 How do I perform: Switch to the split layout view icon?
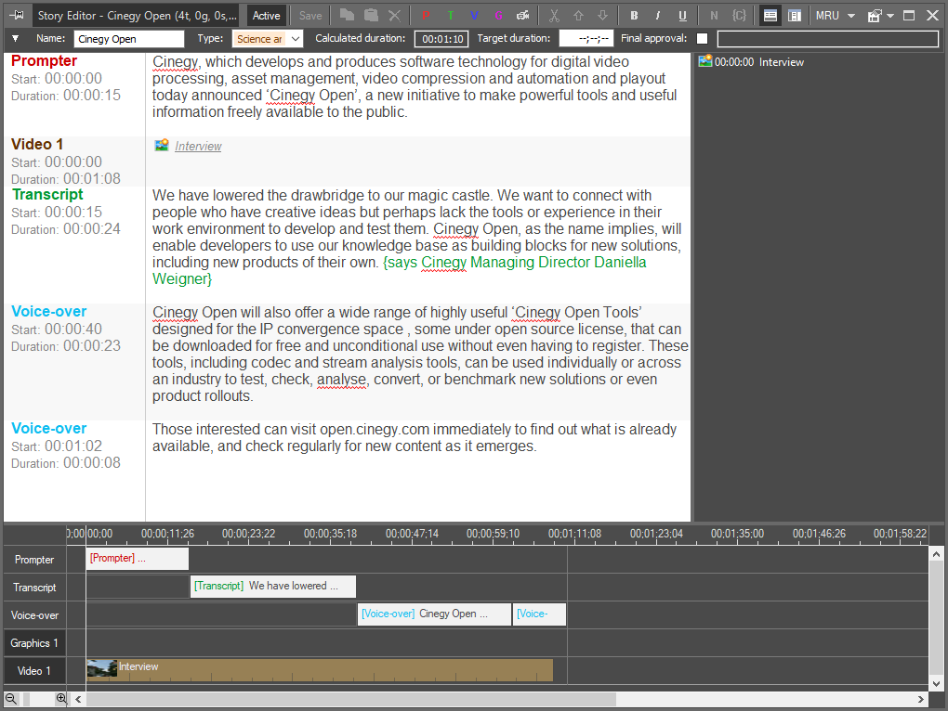[795, 16]
